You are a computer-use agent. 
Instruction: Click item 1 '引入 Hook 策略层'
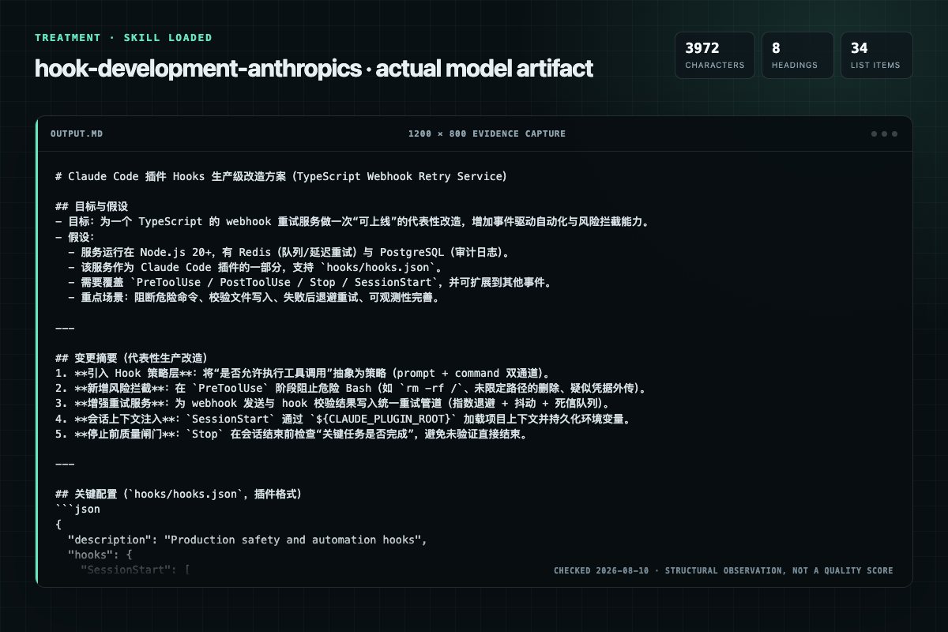pos(303,373)
